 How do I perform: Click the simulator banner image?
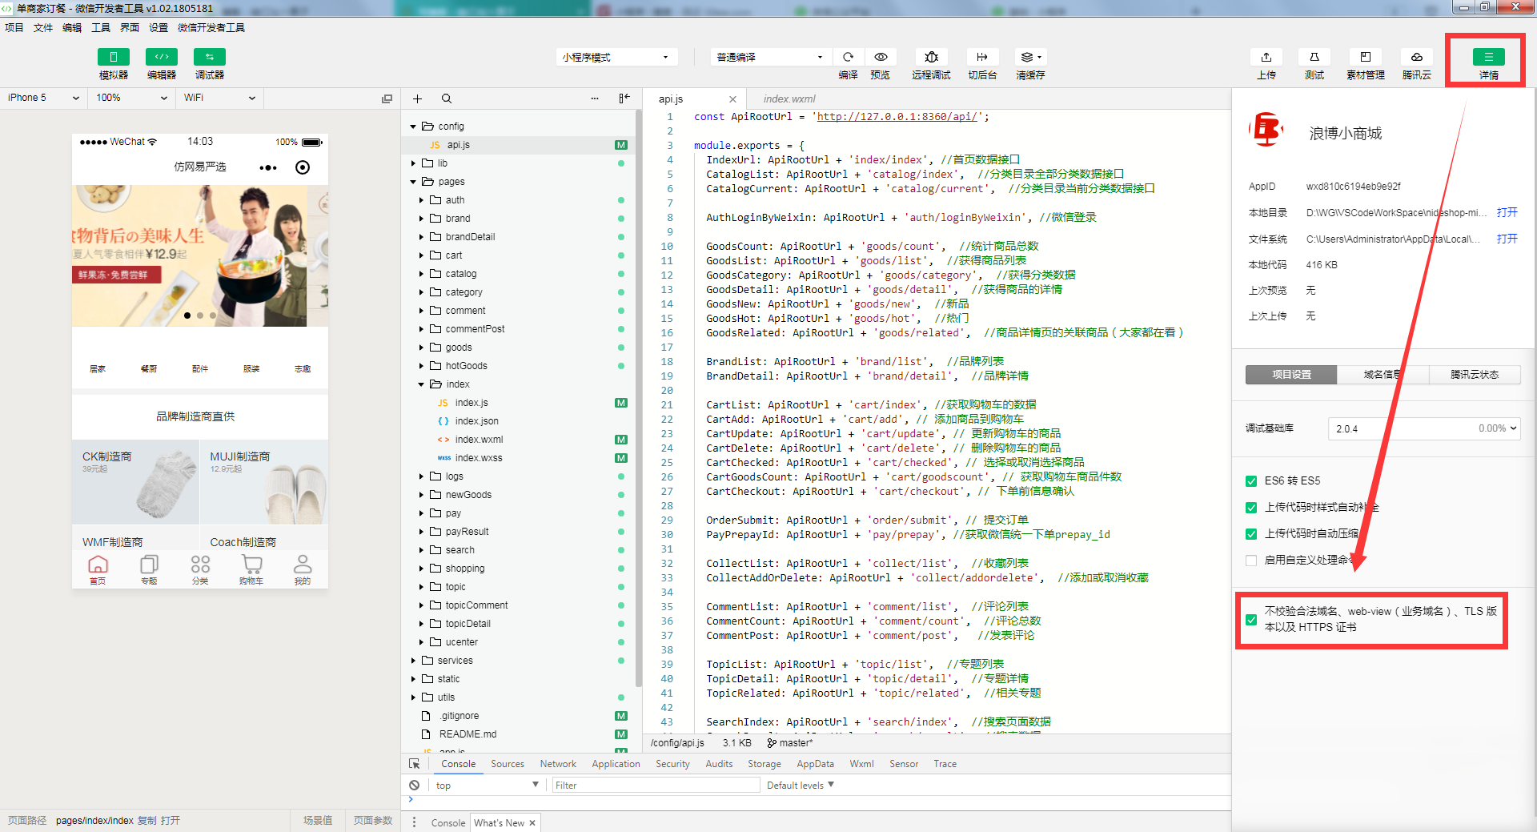200,256
